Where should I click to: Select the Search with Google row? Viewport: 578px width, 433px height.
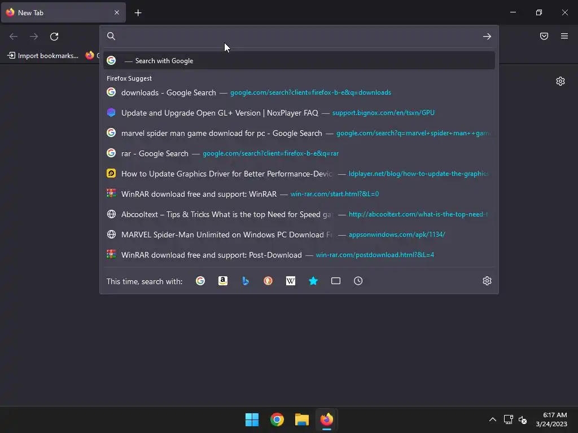[299, 61]
